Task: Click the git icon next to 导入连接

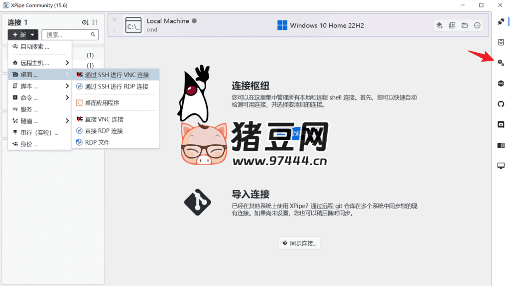Action: pos(197,202)
